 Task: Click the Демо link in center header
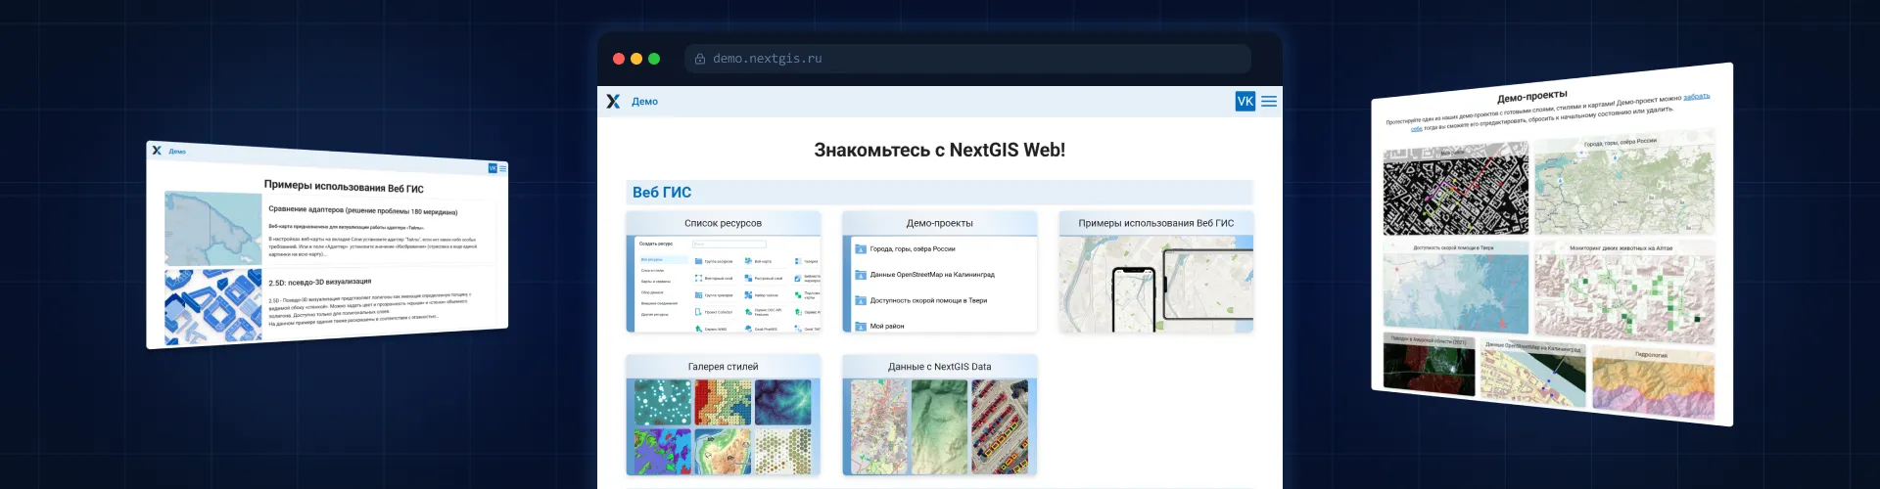(x=644, y=102)
